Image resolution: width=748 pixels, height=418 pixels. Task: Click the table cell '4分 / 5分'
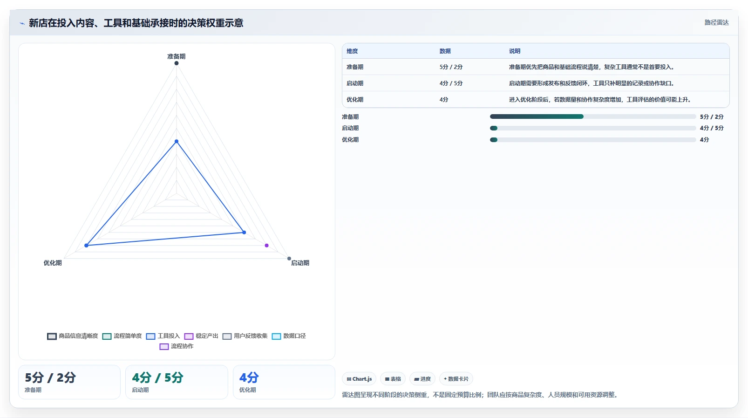pos(451,83)
